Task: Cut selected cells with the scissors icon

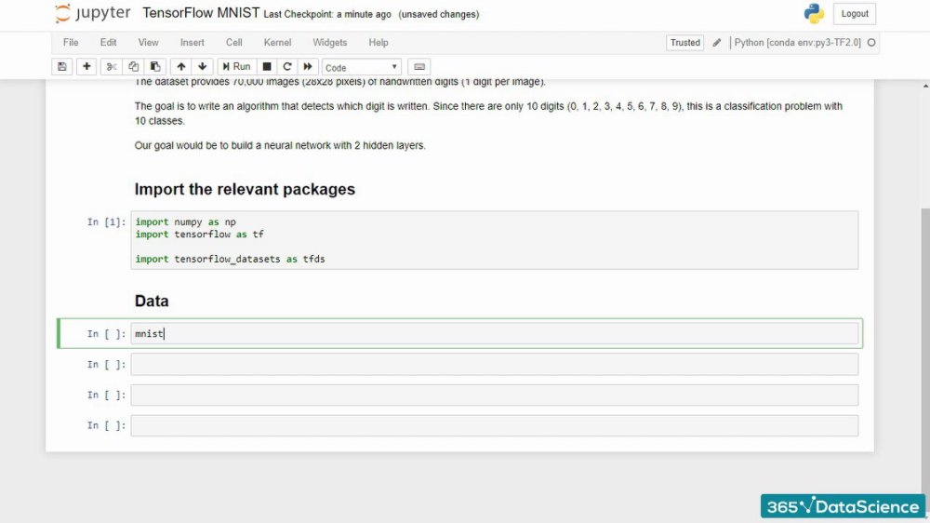Action: [111, 66]
